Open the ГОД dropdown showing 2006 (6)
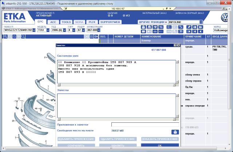 coord(64,30)
